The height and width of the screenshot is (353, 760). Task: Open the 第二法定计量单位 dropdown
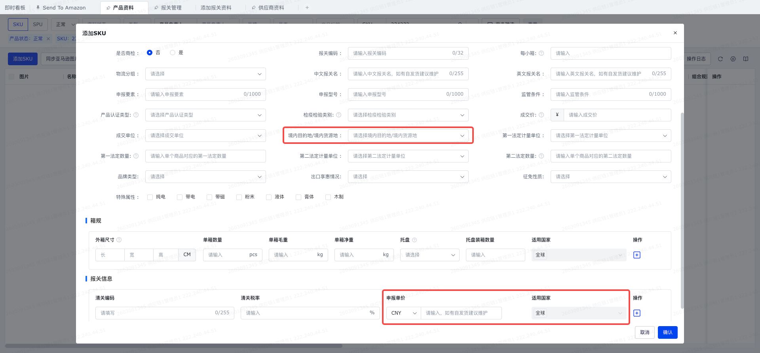tap(408, 156)
